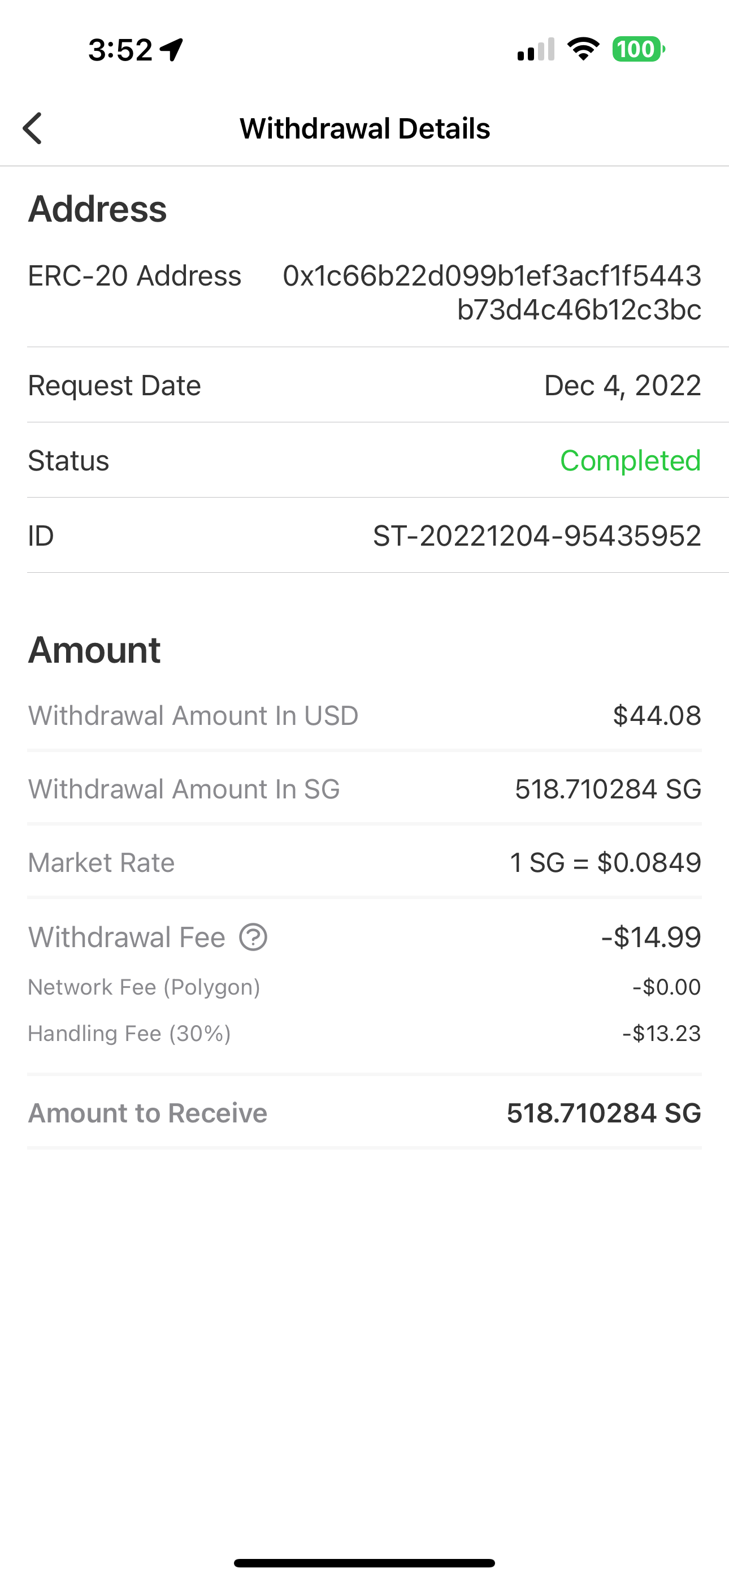The width and height of the screenshot is (729, 1581).
Task: Tap the Network Fee (Polygon) row
Action: 364,987
